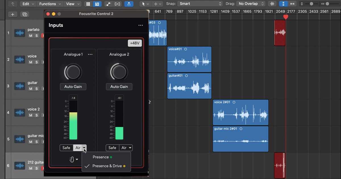Toggle the blue Catch playhead icon

(129, 4)
